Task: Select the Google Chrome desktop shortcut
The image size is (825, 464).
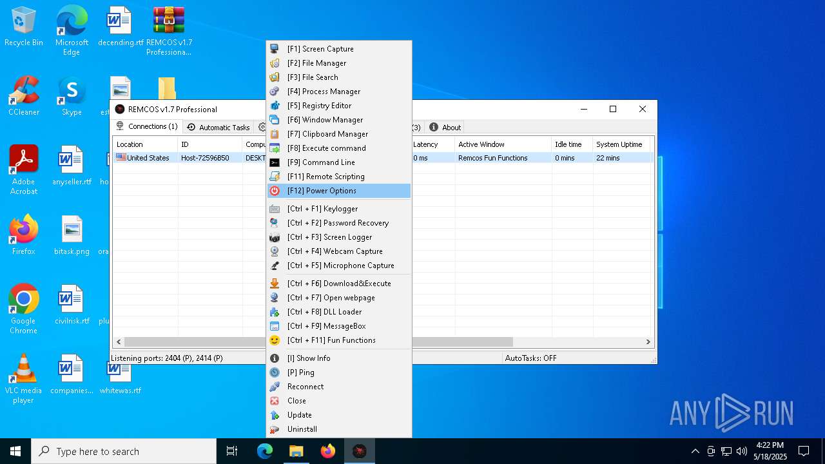Action: [24, 310]
